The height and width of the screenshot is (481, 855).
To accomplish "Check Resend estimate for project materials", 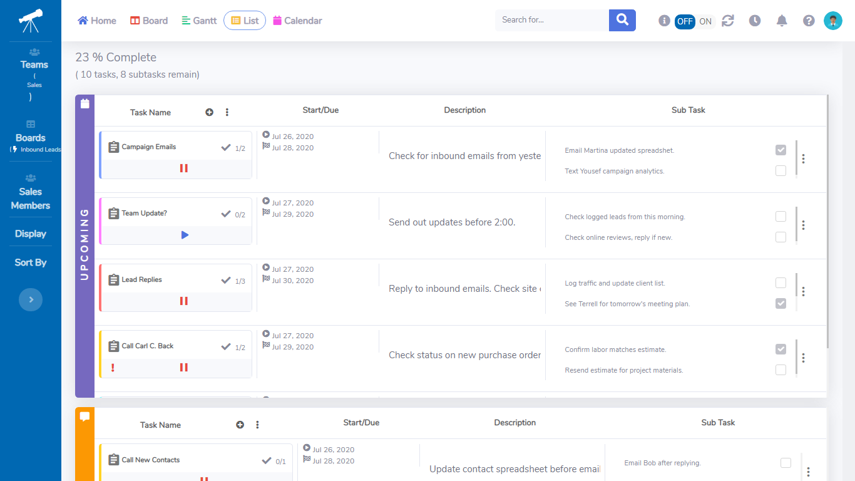I will click(x=781, y=370).
